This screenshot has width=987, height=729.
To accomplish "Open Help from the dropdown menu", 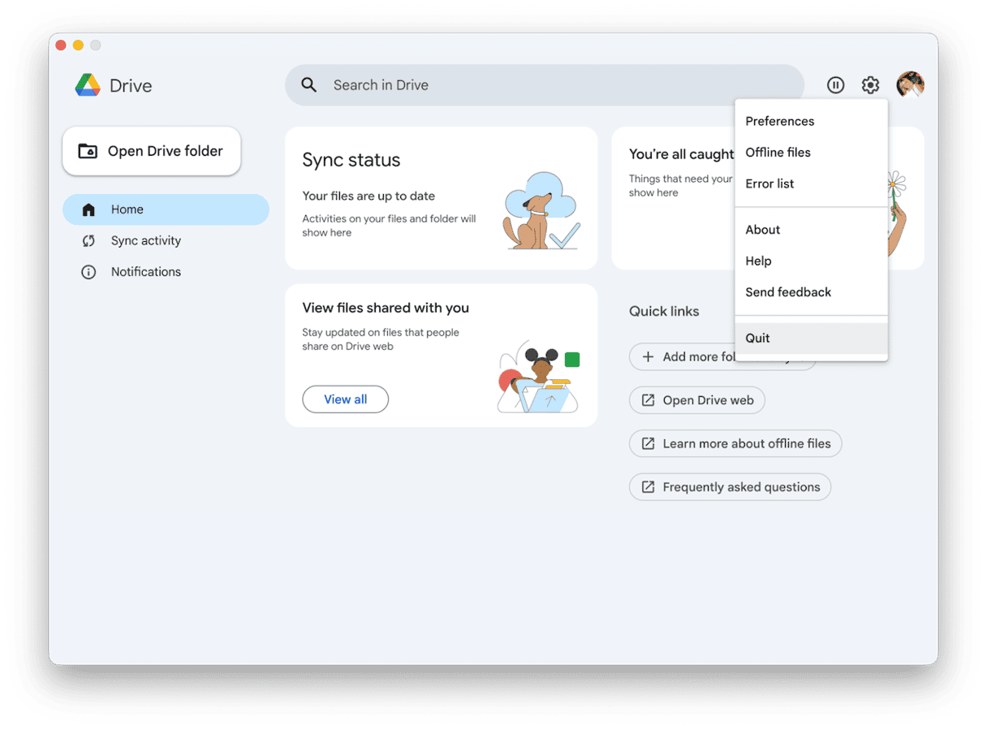I will (x=758, y=261).
